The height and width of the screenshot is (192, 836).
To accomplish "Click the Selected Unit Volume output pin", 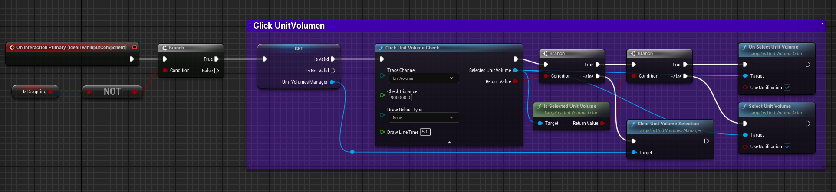I will click(x=515, y=70).
